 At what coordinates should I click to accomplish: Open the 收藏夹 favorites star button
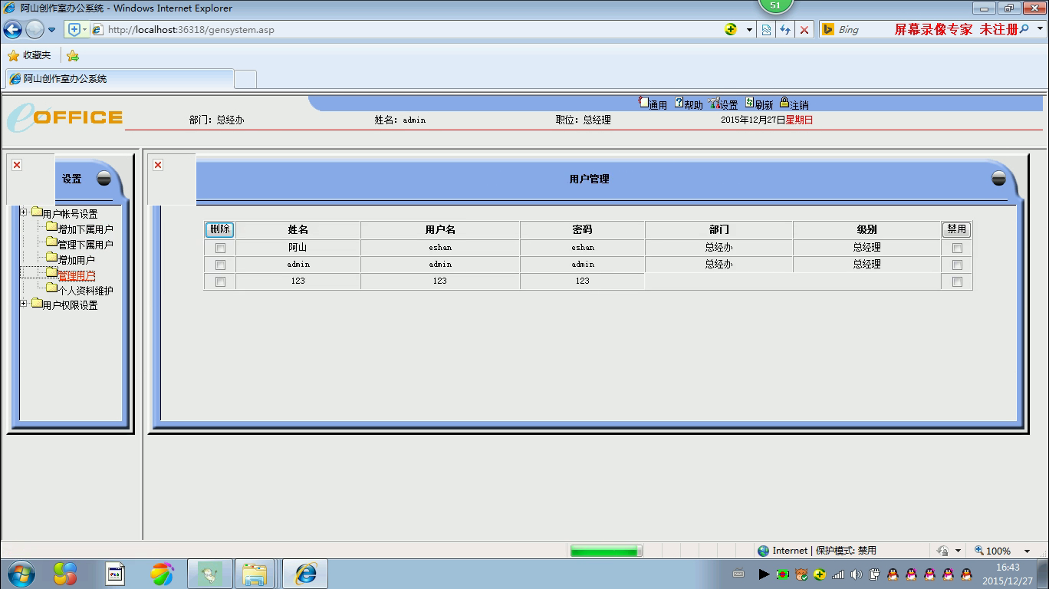coord(29,55)
